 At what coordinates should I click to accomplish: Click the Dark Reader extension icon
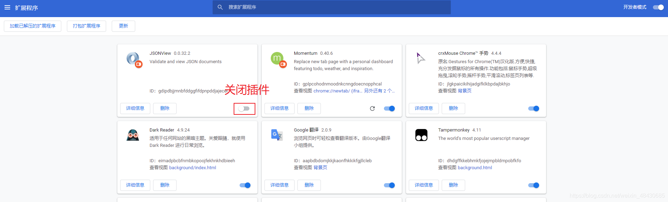133,135
